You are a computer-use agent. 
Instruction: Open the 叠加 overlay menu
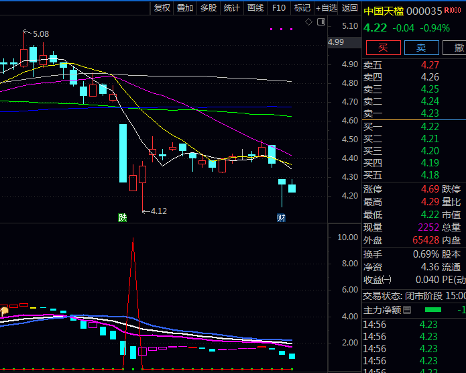coord(185,8)
